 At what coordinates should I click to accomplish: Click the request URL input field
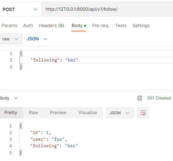[107, 9]
